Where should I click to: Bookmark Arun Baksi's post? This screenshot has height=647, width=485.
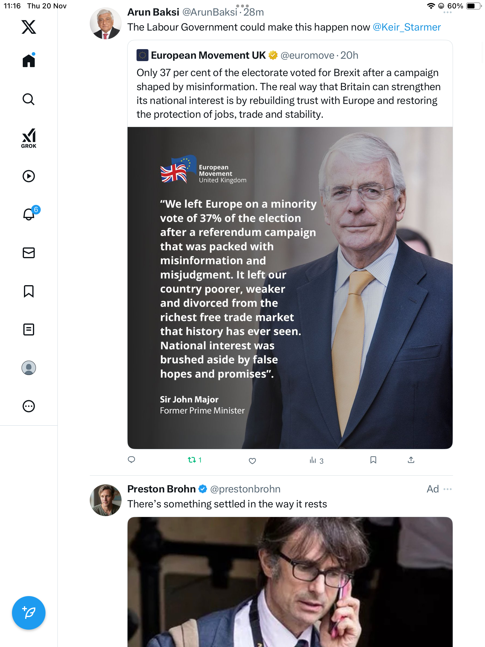point(373,460)
